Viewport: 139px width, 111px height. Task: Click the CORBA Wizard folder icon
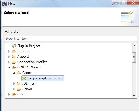coord(14,67)
